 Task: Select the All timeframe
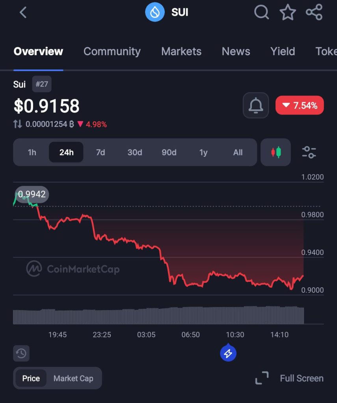coord(238,152)
